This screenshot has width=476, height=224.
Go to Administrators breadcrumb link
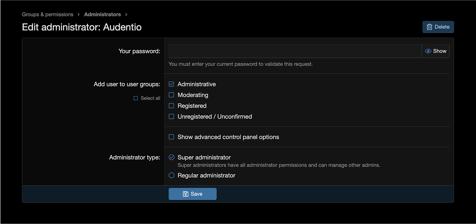(x=103, y=15)
